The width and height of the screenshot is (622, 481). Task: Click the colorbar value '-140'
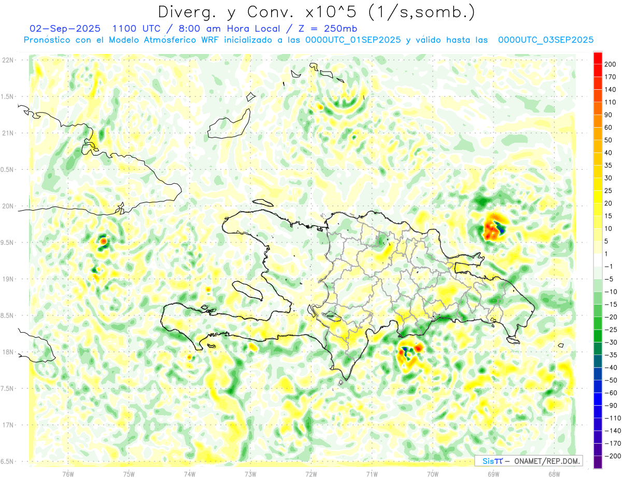(612, 431)
